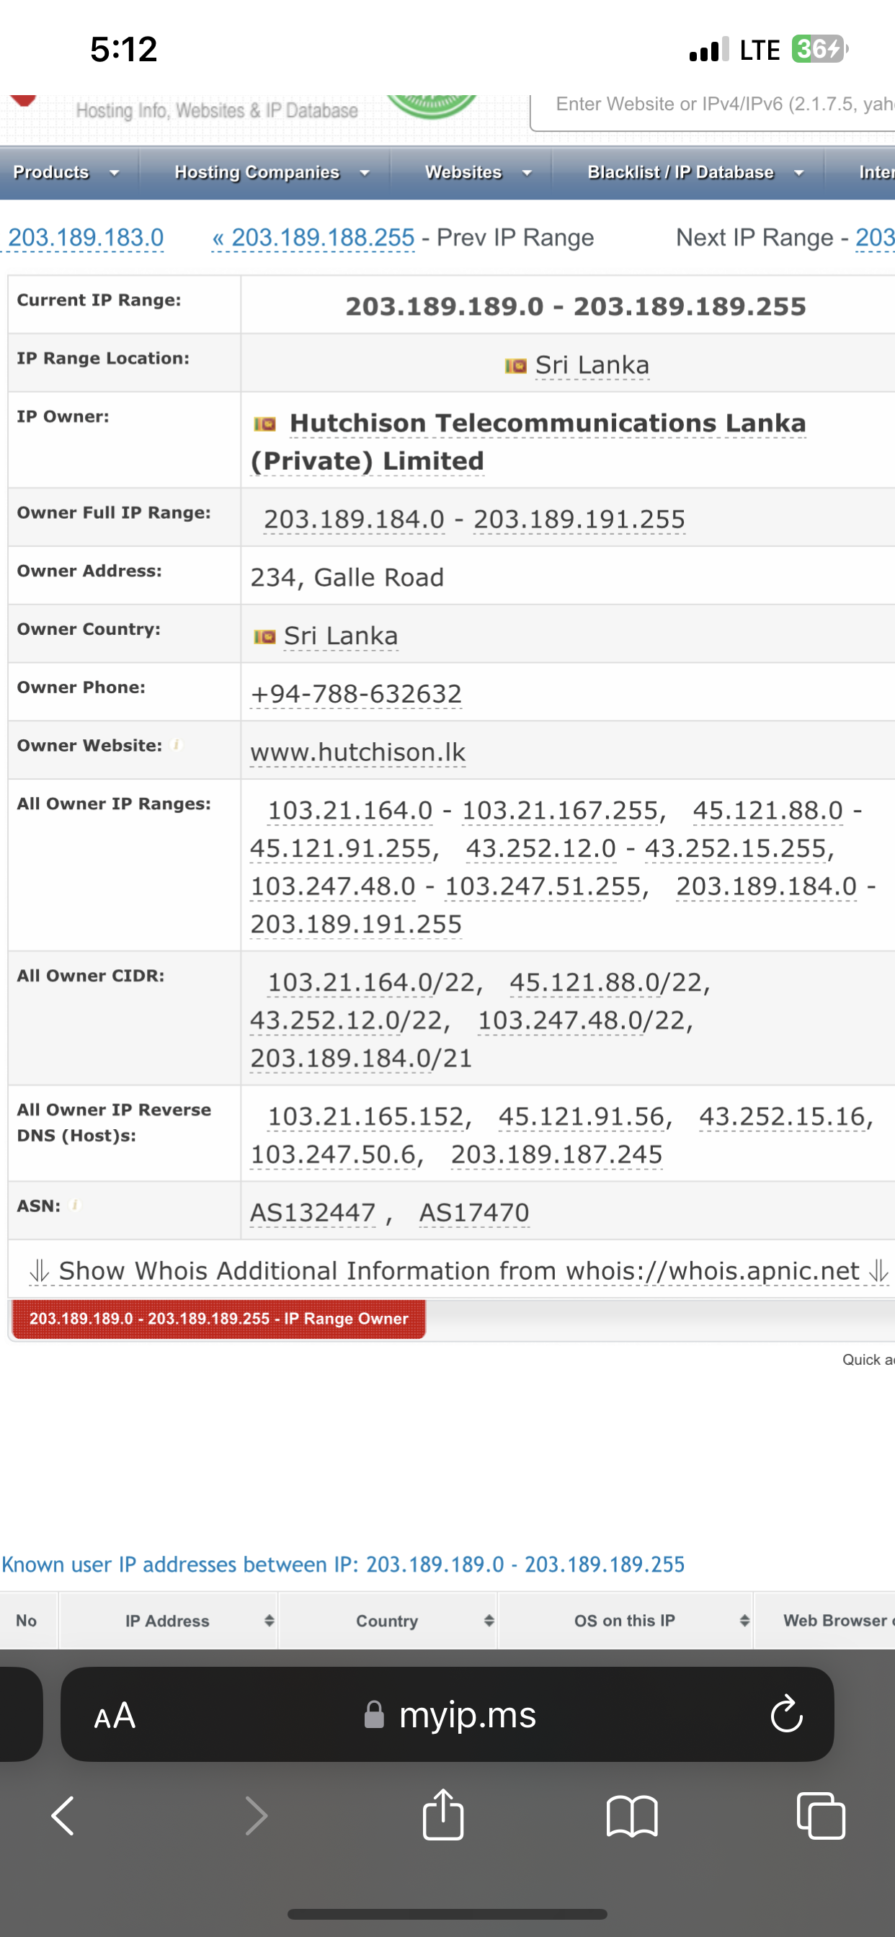The height and width of the screenshot is (1937, 895).
Task: Reload the page with the refresh icon
Action: coord(785,1714)
